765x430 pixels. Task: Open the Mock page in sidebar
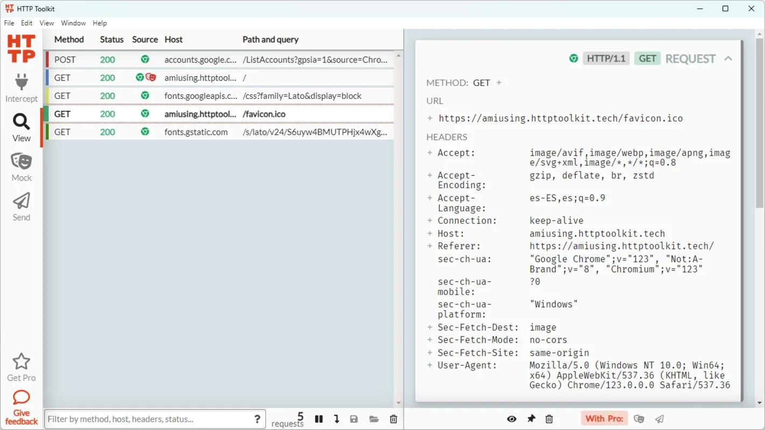(x=22, y=167)
